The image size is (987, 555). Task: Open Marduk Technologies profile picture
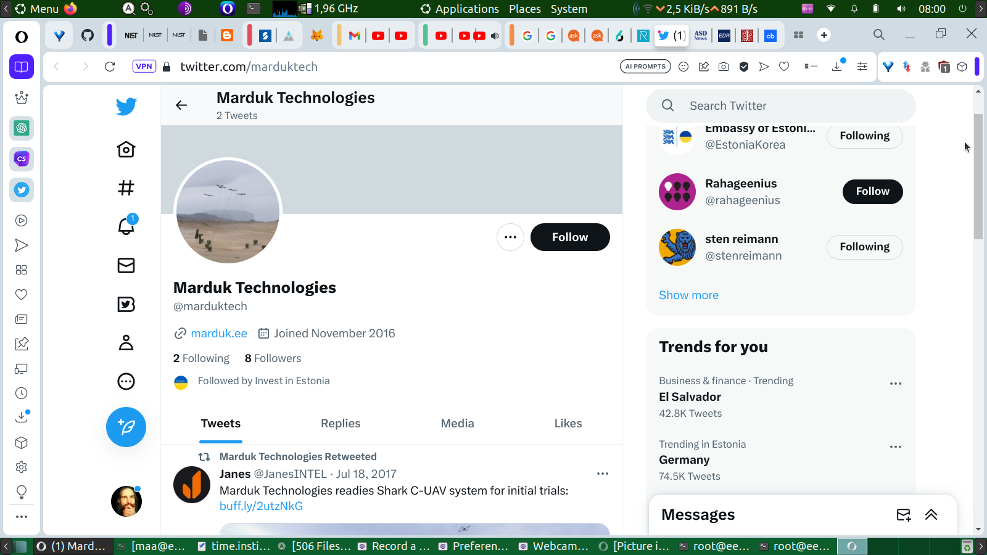point(228,211)
